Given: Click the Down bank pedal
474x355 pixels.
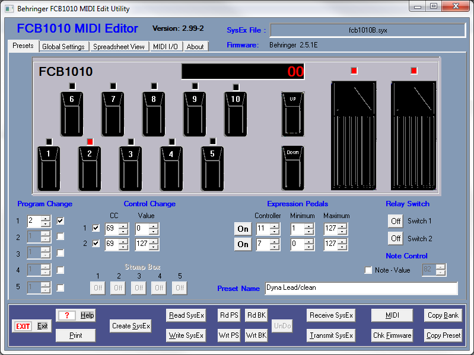Looking at the screenshot, I should 293,168.
